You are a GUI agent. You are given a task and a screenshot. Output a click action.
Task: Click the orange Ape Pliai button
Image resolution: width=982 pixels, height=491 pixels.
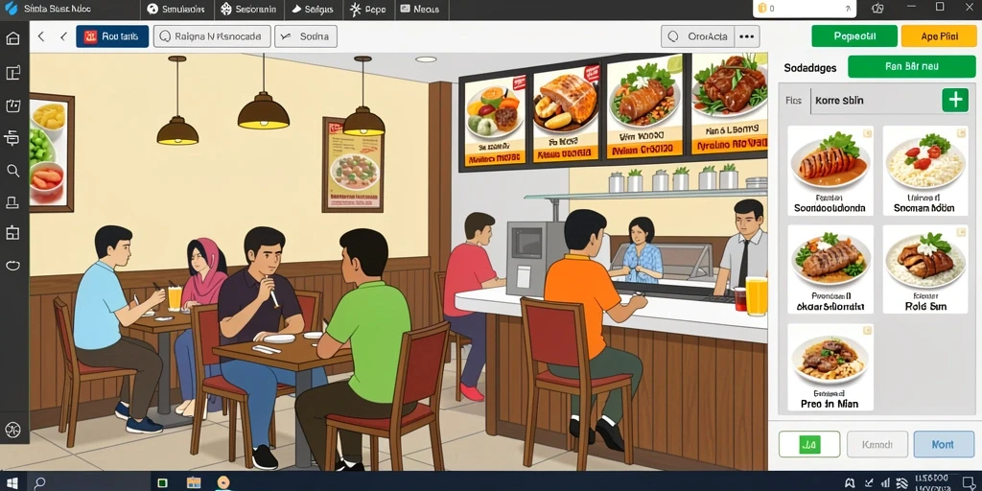point(940,36)
